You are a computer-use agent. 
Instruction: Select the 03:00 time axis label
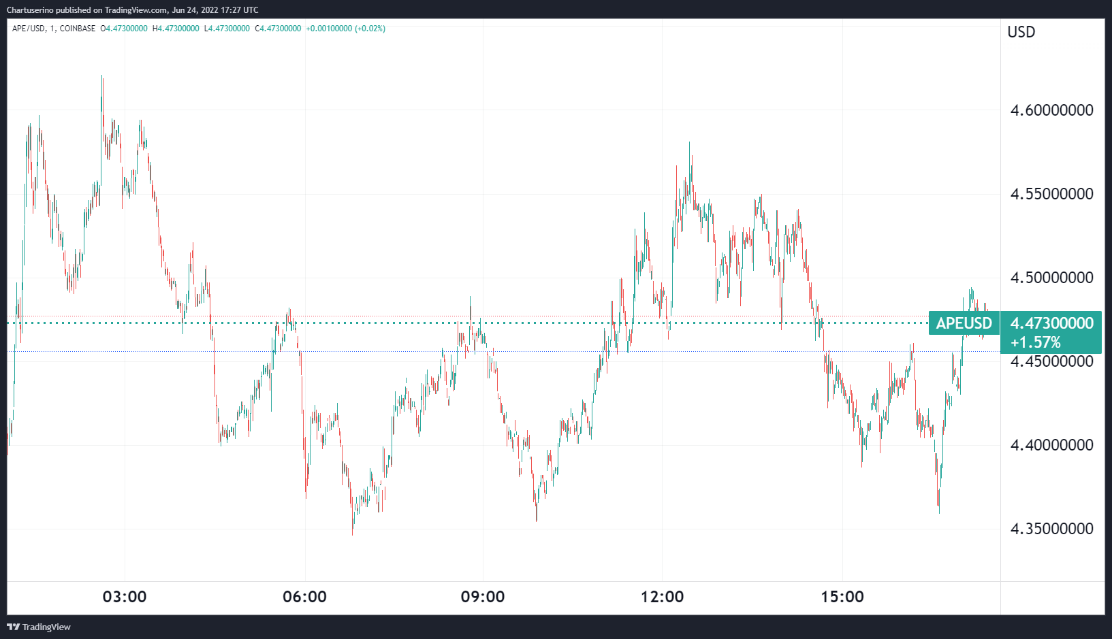point(125,597)
